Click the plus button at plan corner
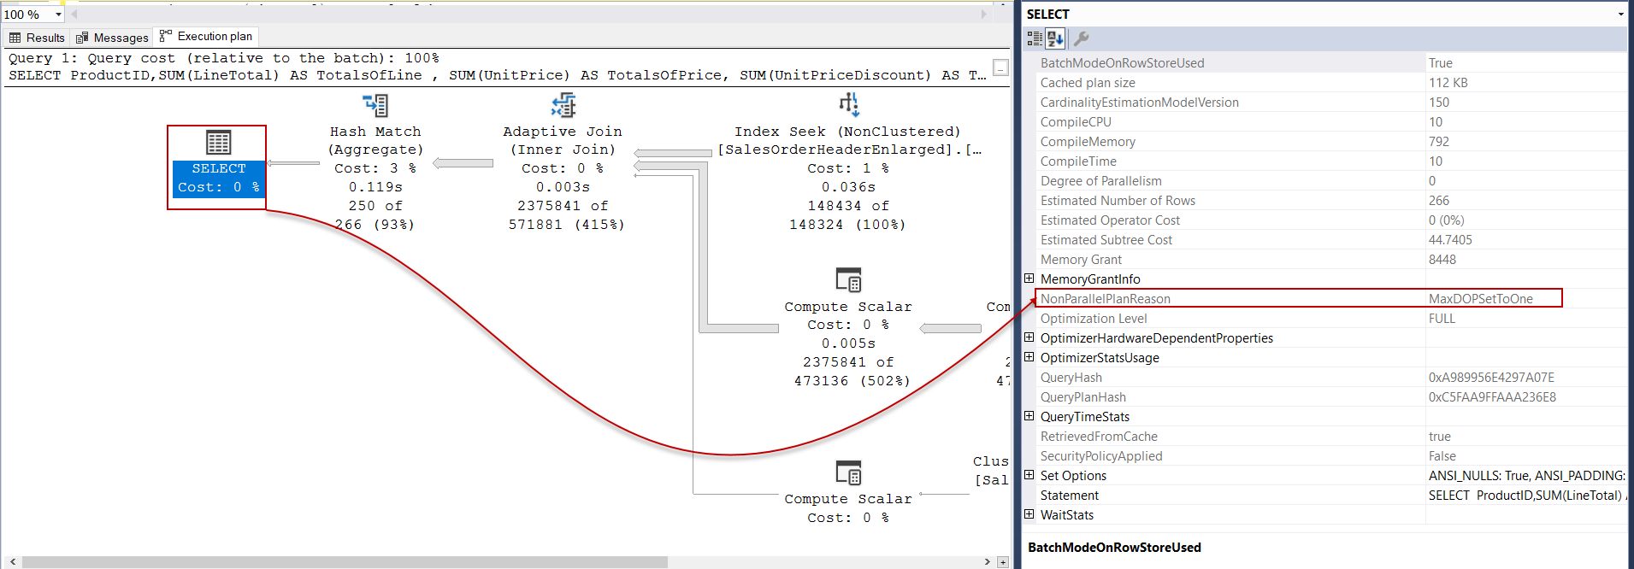This screenshot has width=1634, height=569. coord(1003,562)
